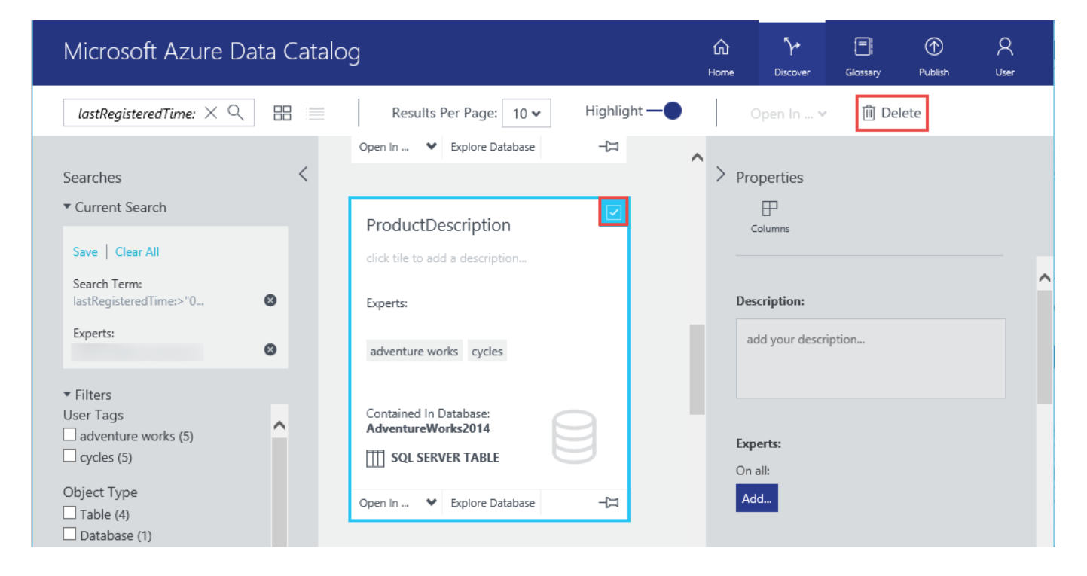Enable the Table object type filter
1087x576 pixels.
pos(70,514)
